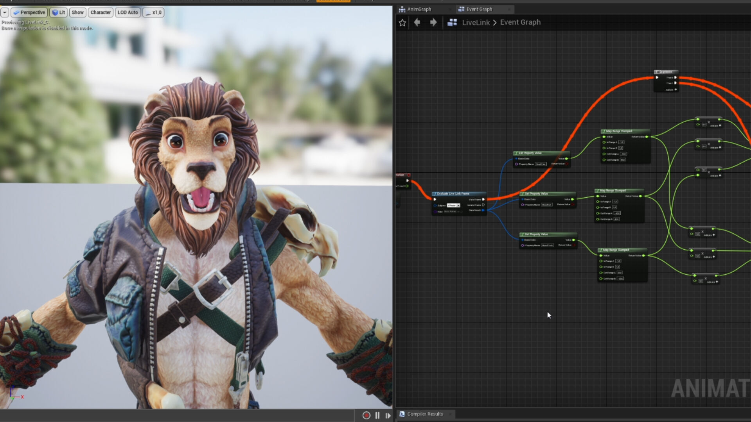Open the Show menu in viewport
Screen dimensions: 751x422
pyautogui.click(x=77, y=13)
